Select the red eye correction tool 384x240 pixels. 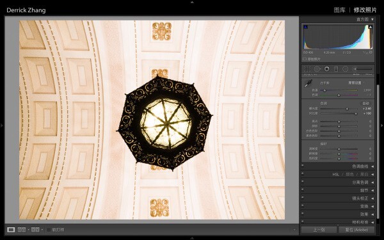click(x=326, y=69)
